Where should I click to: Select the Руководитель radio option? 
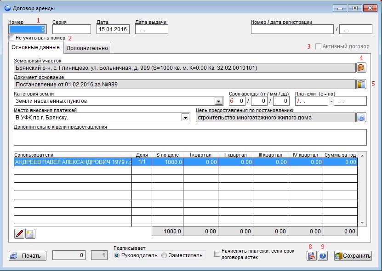pos(117,255)
